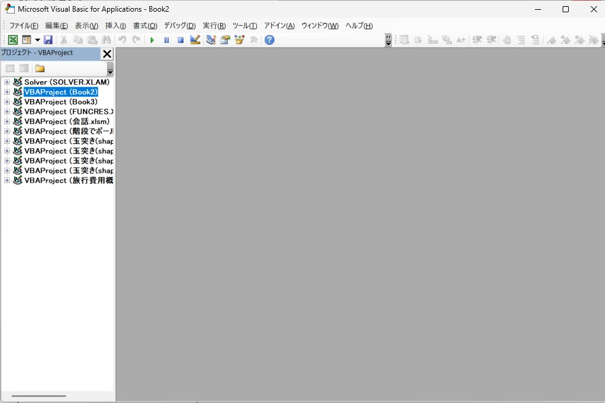Open the デバッグ(D) menu
This screenshot has height=403, width=605.
click(x=180, y=26)
